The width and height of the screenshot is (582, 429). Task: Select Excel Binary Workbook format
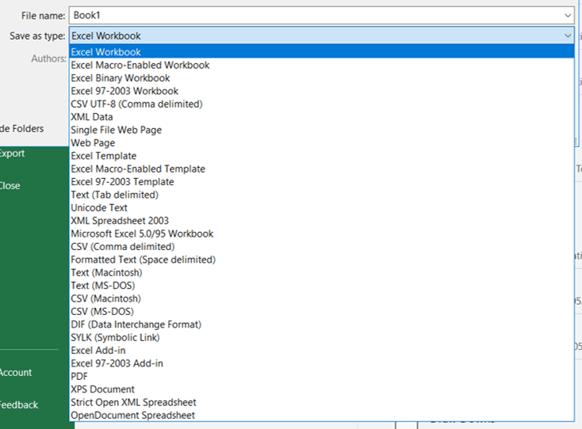322,78
